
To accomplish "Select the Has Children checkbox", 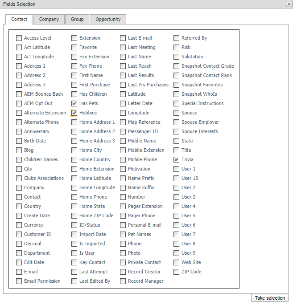I will [74, 94].
